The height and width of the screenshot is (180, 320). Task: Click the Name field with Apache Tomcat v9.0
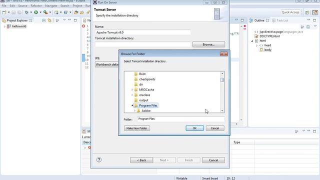(x=143, y=32)
